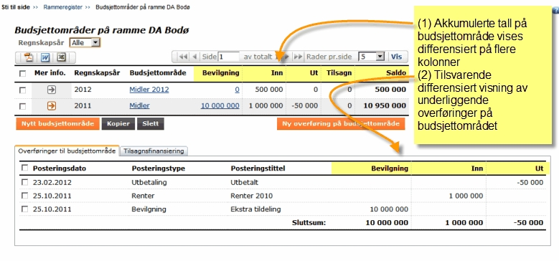
Task: Go to the previous page
Action: click(x=194, y=57)
